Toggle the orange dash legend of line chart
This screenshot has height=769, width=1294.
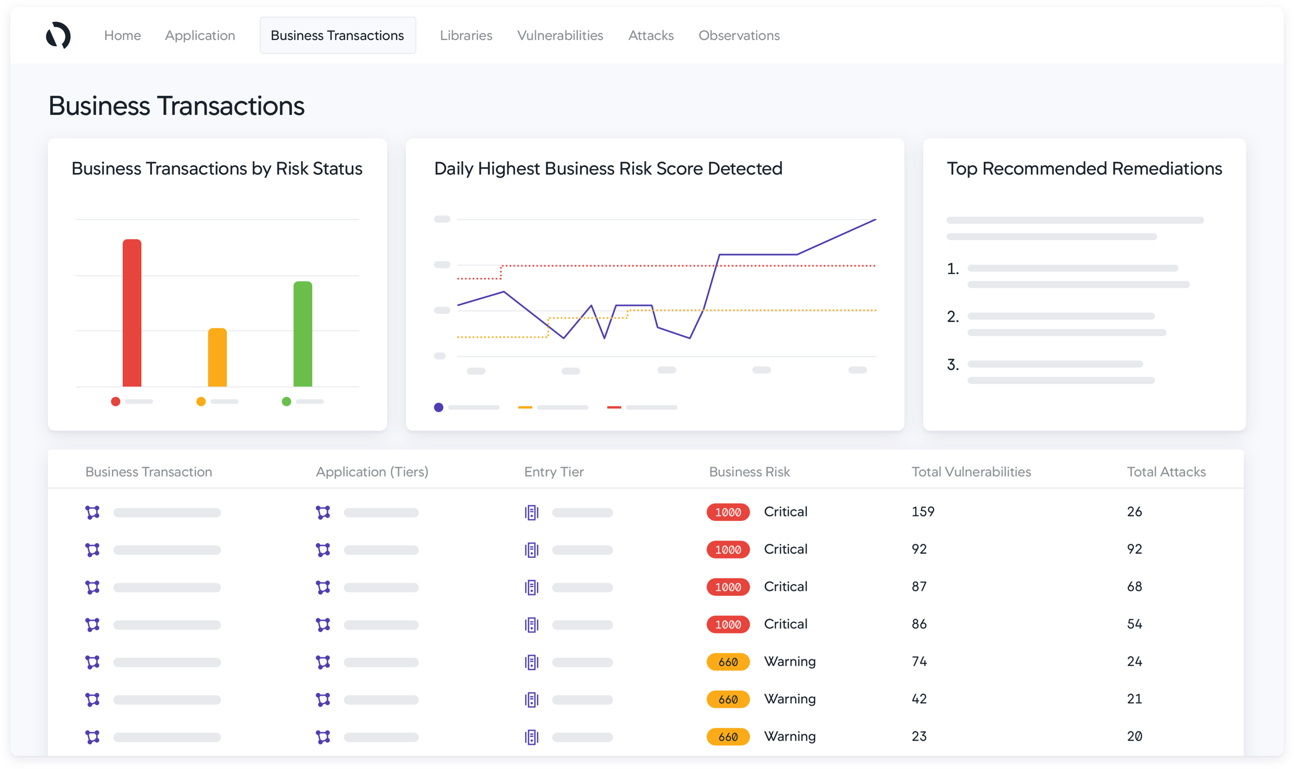pyautogui.click(x=525, y=407)
